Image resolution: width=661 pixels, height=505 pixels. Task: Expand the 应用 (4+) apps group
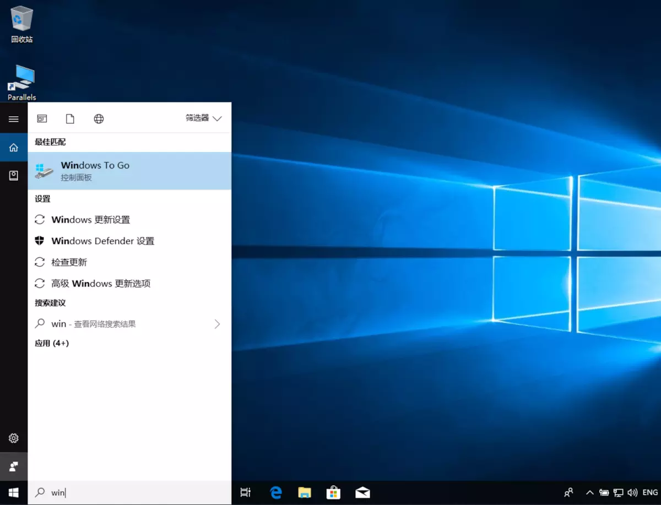[x=52, y=343]
